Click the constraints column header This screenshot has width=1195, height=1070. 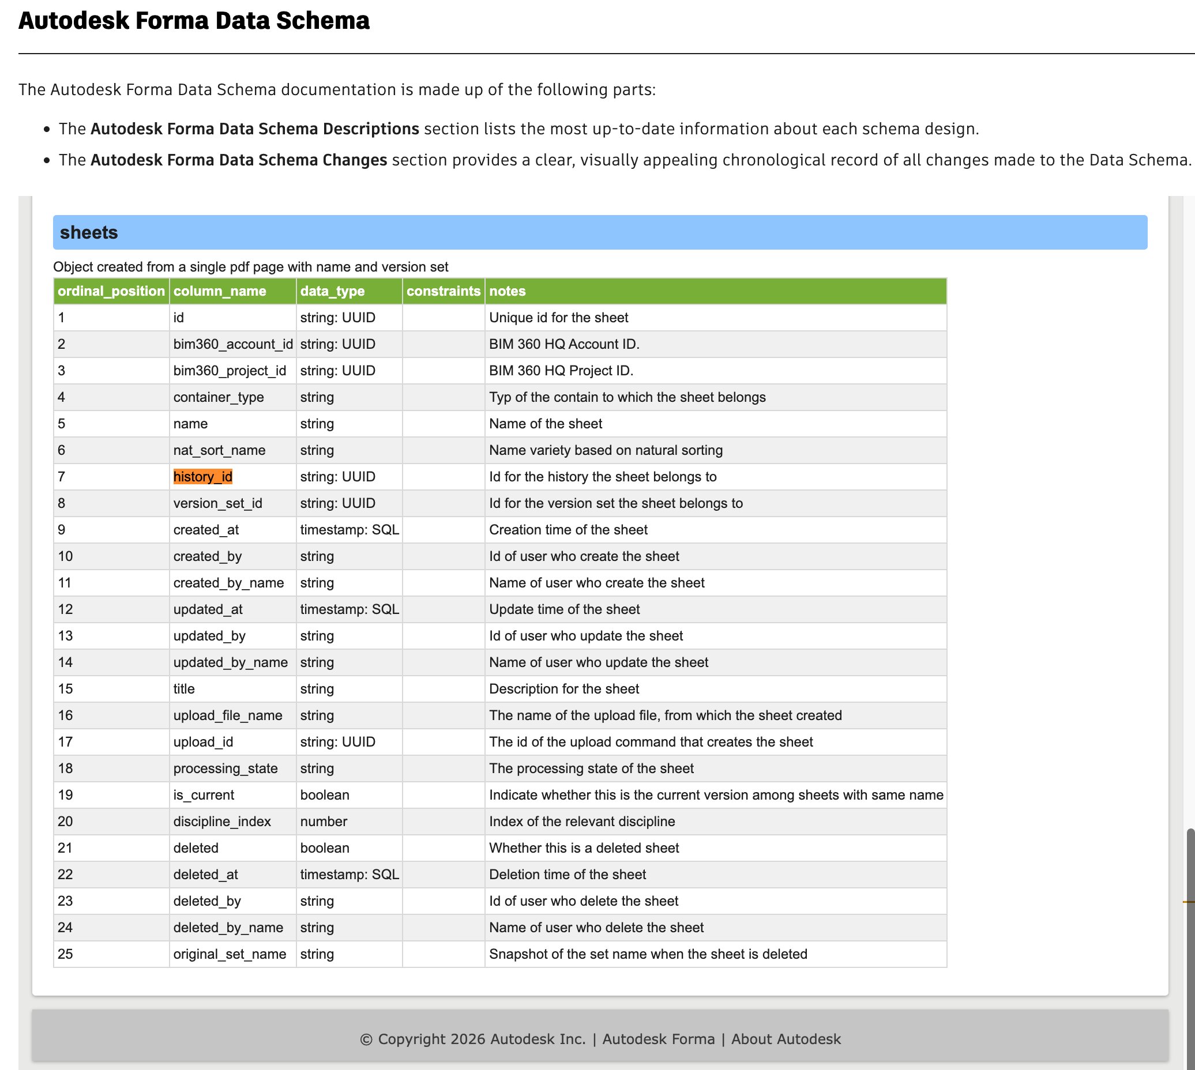click(444, 291)
